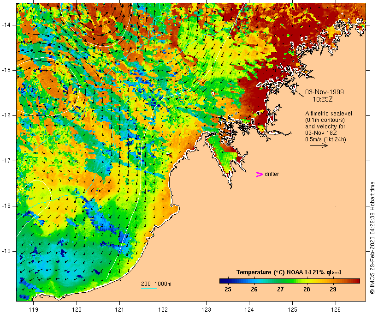The height and width of the screenshot is (314, 378).
Task: Click the color bar value 28
Action: click(307, 290)
